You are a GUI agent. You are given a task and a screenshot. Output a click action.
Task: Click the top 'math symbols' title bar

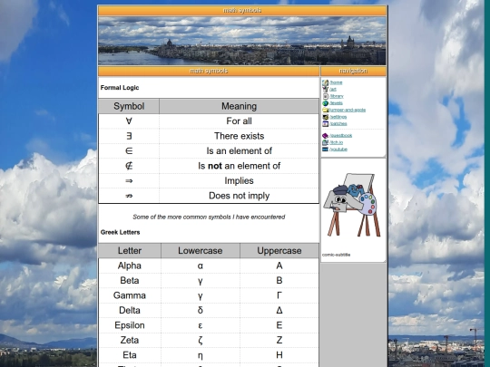(x=242, y=10)
